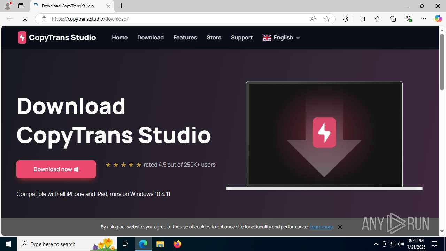Open File Explorer from taskbar
446x251 pixels.
(x=160, y=244)
